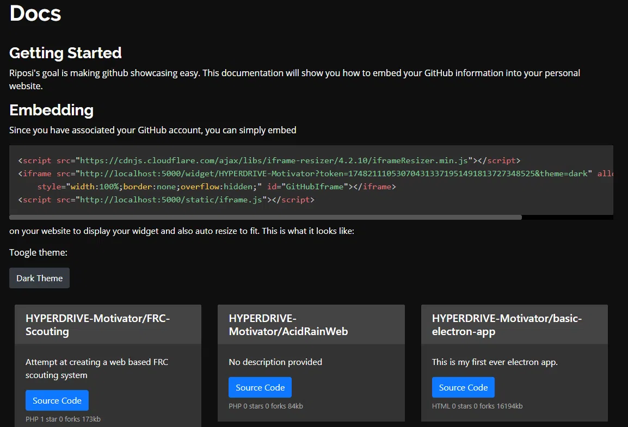Select the HYPERDRIVE-Motivator/basic-electron-app card title

pos(507,325)
